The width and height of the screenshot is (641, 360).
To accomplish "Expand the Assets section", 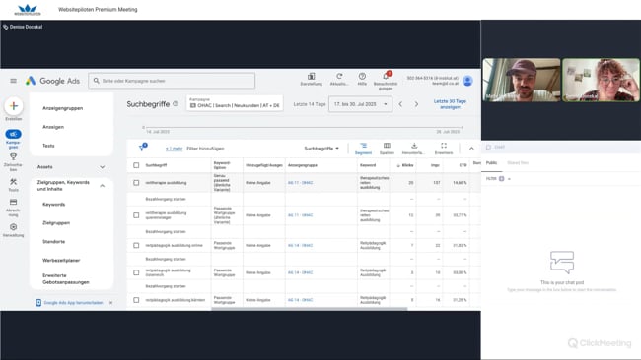I will coord(103,167).
